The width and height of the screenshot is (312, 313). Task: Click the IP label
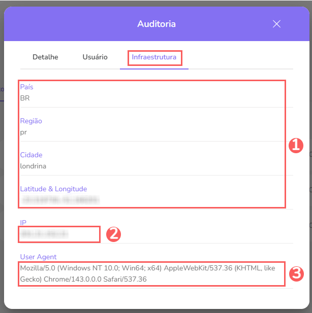[x=23, y=223]
